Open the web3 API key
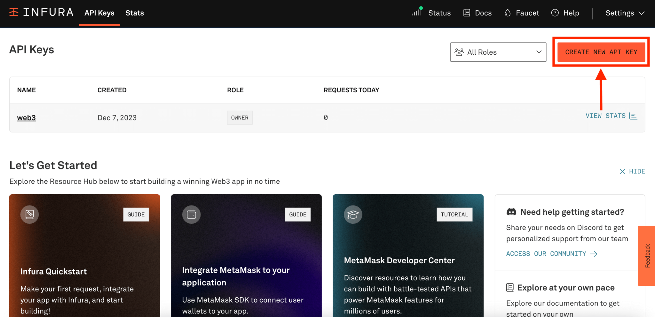This screenshot has height=317, width=655. (26, 118)
